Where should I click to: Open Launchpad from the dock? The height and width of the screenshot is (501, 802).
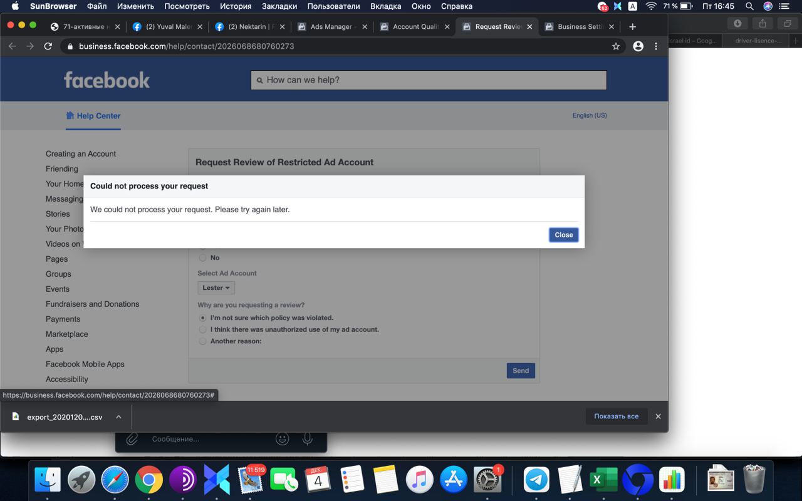click(81, 481)
